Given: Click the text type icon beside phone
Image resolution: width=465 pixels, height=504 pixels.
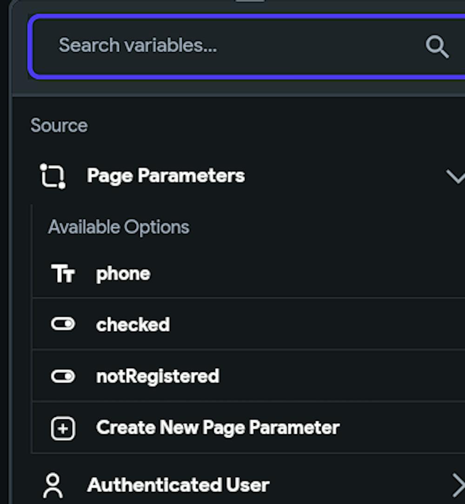Looking at the screenshot, I should (x=63, y=274).
